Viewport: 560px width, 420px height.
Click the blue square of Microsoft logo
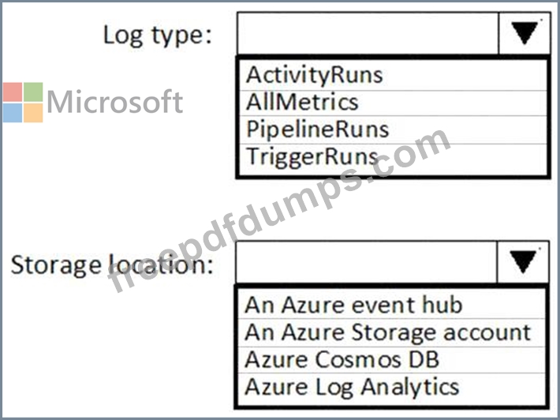[13, 113]
